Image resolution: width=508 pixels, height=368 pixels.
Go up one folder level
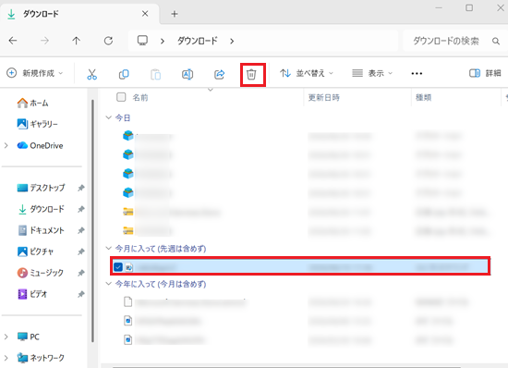pos(76,41)
